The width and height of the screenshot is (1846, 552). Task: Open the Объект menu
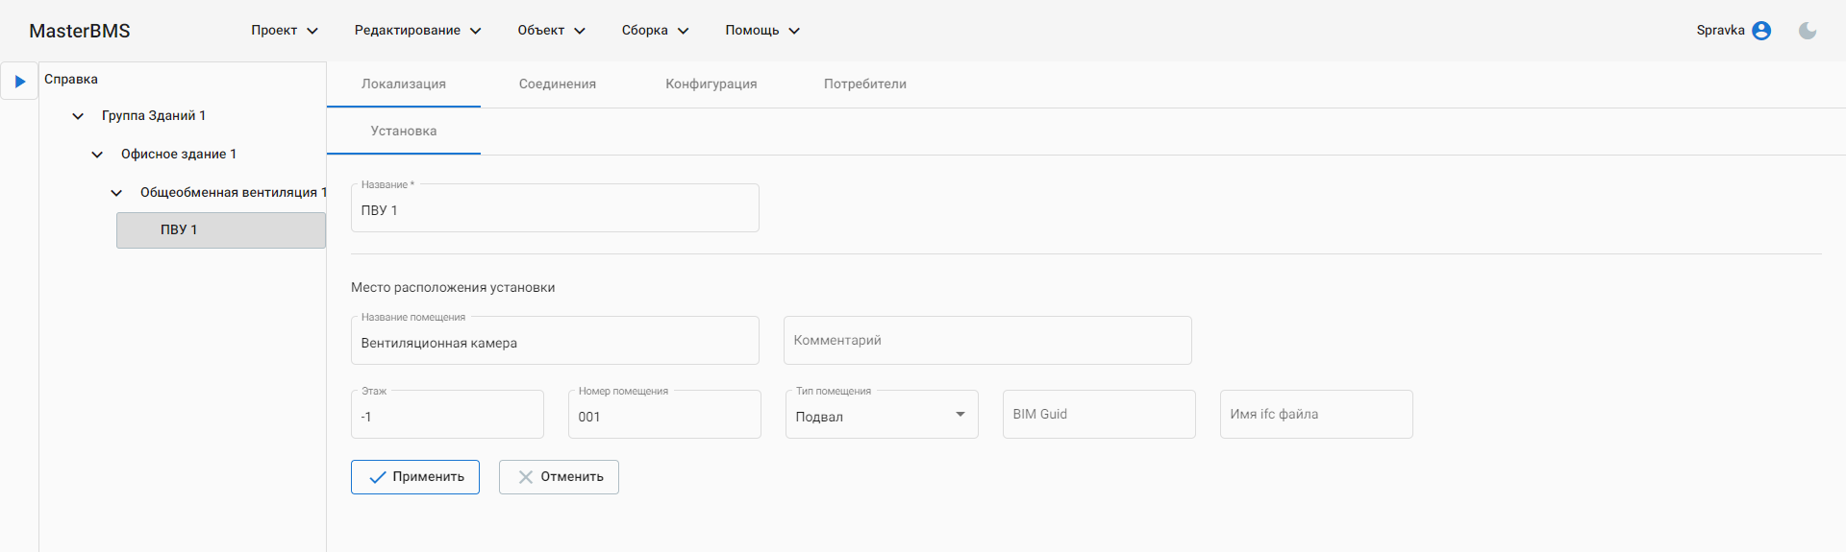pyautogui.click(x=551, y=31)
